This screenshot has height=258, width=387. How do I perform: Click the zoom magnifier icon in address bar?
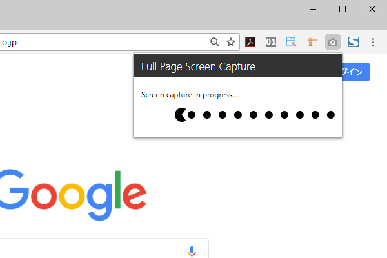(215, 42)
